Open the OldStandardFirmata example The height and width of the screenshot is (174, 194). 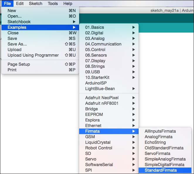[x=165, y=148]
